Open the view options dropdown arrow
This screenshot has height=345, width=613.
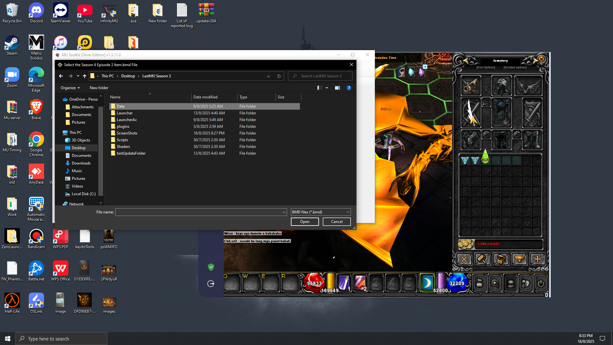[327, 88]
